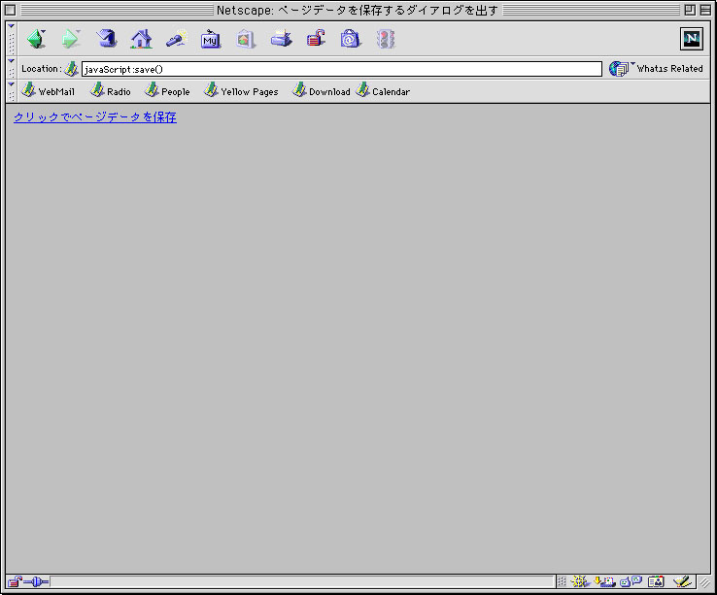
Task: Click the Images toolbar icon
Action: (246, 39)
